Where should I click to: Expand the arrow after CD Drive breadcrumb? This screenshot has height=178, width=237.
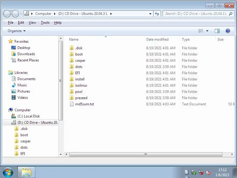click(x=111, y=14)
